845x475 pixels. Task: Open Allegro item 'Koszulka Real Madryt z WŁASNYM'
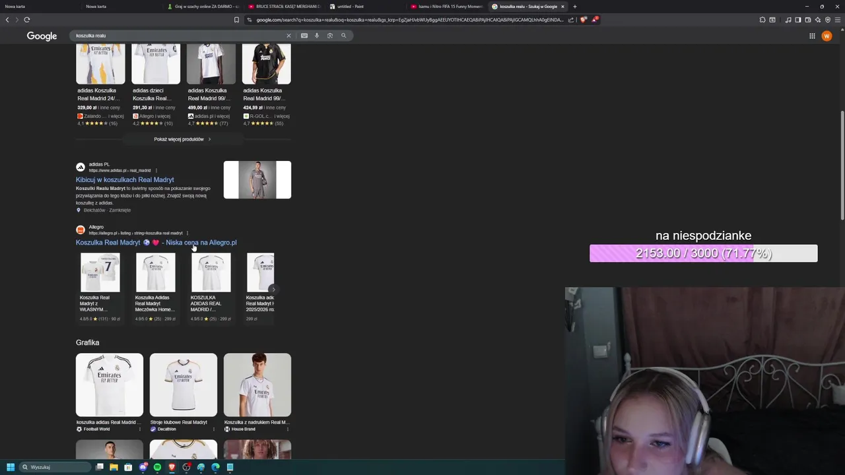tap(100, 288)
